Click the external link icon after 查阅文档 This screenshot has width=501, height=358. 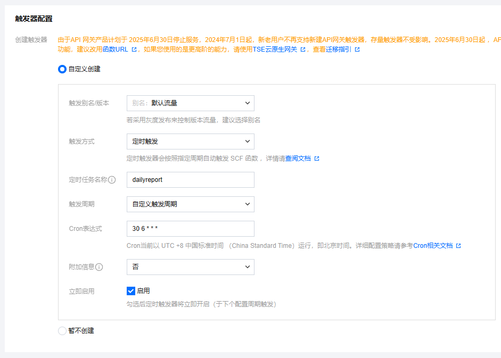click(317, 158)
